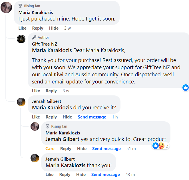Open Gift Tree NZ author name link

pyautogui.click(x=45, y=44)
